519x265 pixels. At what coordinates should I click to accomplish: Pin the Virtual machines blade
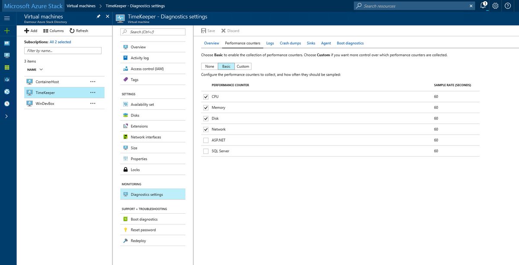coord(99,16)
